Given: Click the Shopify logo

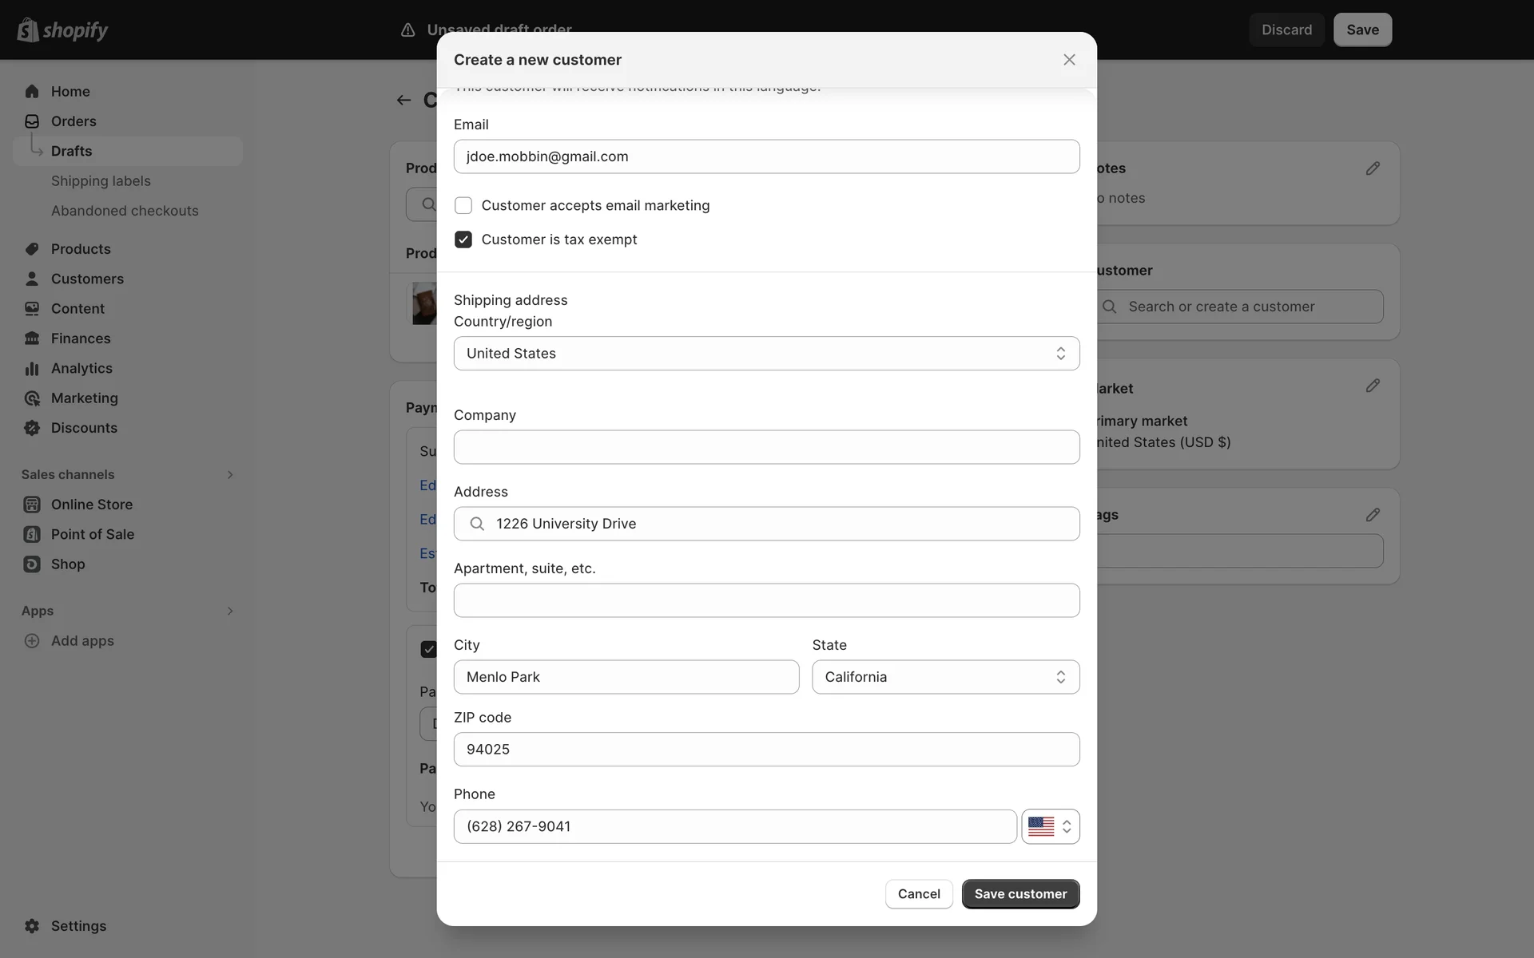Looking at the screenshot, I should tap(62, 30).
